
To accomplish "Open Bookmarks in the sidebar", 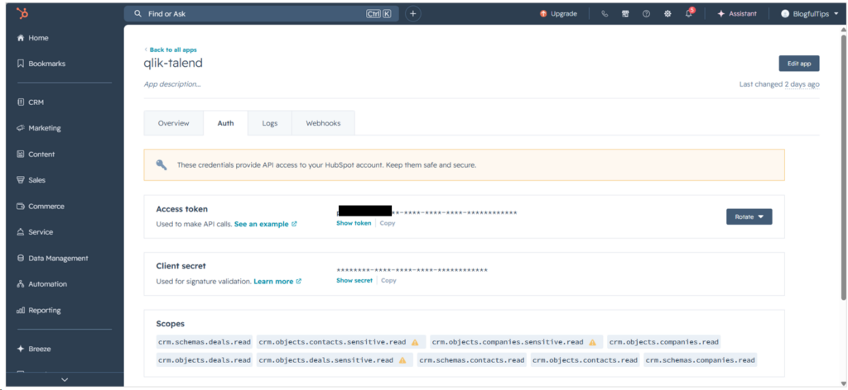I will tap(41, 64).
